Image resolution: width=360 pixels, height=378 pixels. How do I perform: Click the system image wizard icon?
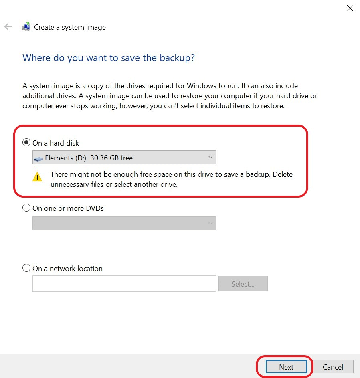tap(26, 26)
